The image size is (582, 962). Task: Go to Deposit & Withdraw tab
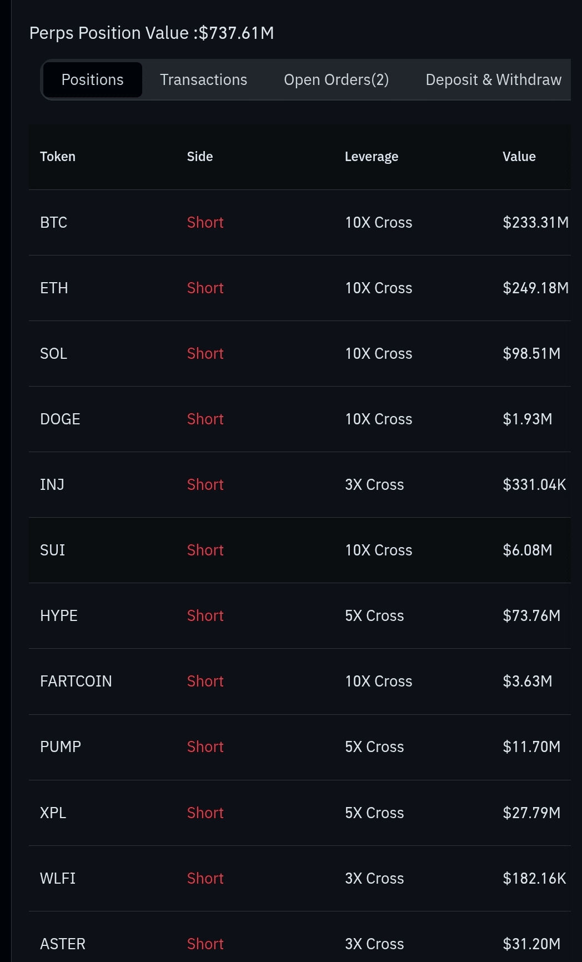493,80
